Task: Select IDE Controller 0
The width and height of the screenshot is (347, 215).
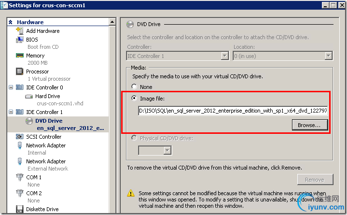Action: point(44,87)
